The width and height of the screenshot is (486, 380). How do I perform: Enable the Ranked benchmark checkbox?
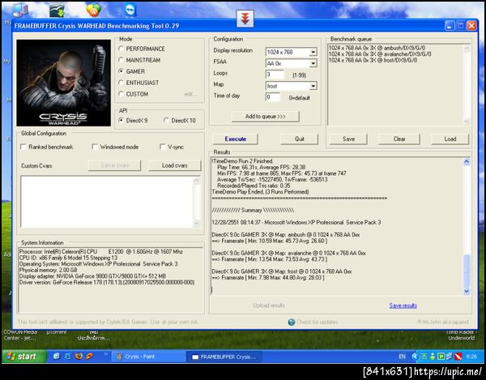23,147
